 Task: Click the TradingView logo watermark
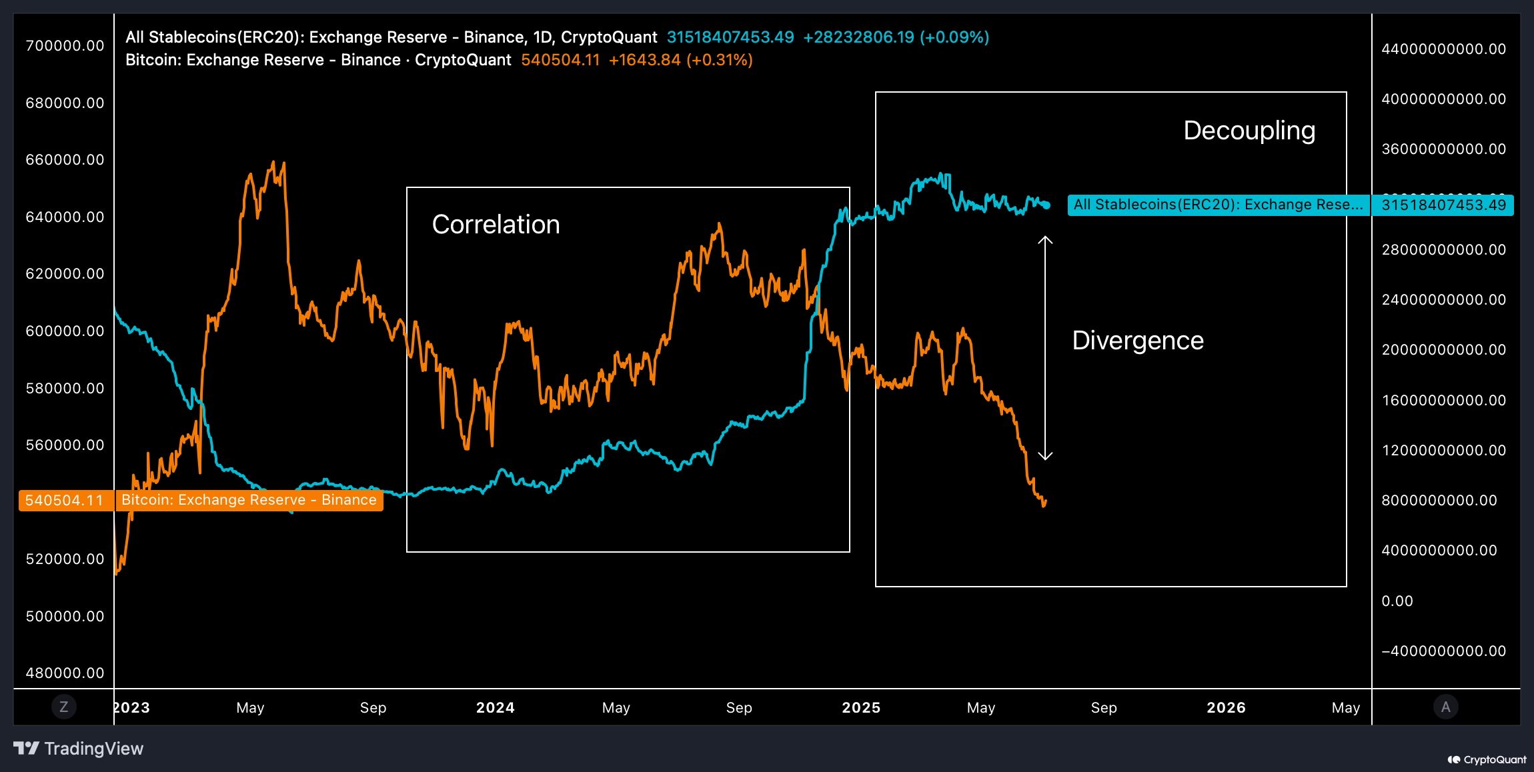pos(79,749)
